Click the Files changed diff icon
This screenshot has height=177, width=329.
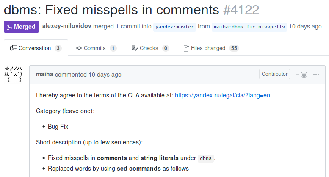click(186, 48)
